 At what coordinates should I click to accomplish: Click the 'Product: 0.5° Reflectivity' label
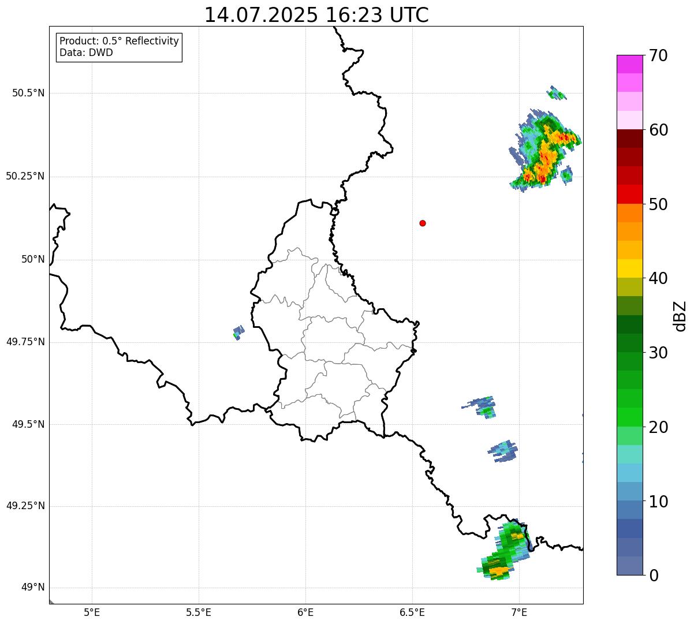120,42
